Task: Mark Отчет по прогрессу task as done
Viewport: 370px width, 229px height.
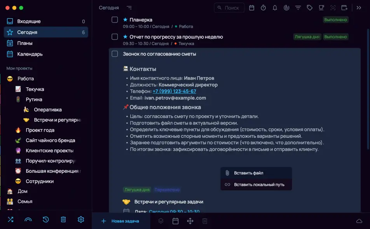Action: pos(115,37)
